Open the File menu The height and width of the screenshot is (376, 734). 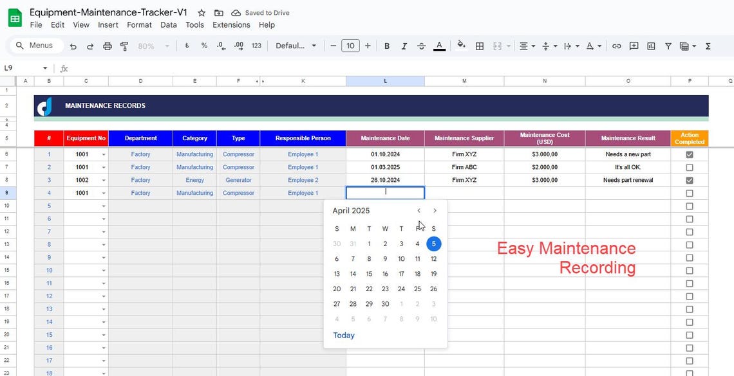36,25
